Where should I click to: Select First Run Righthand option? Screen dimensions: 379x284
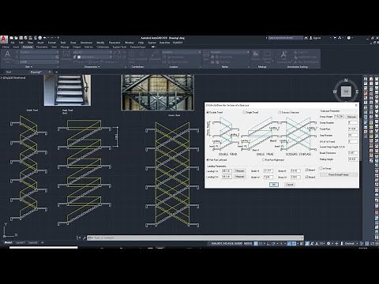[x=263, y=159]
